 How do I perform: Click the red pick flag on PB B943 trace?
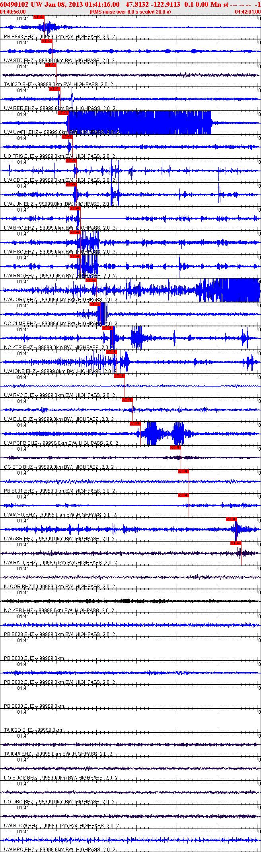(x=39, y=17)
